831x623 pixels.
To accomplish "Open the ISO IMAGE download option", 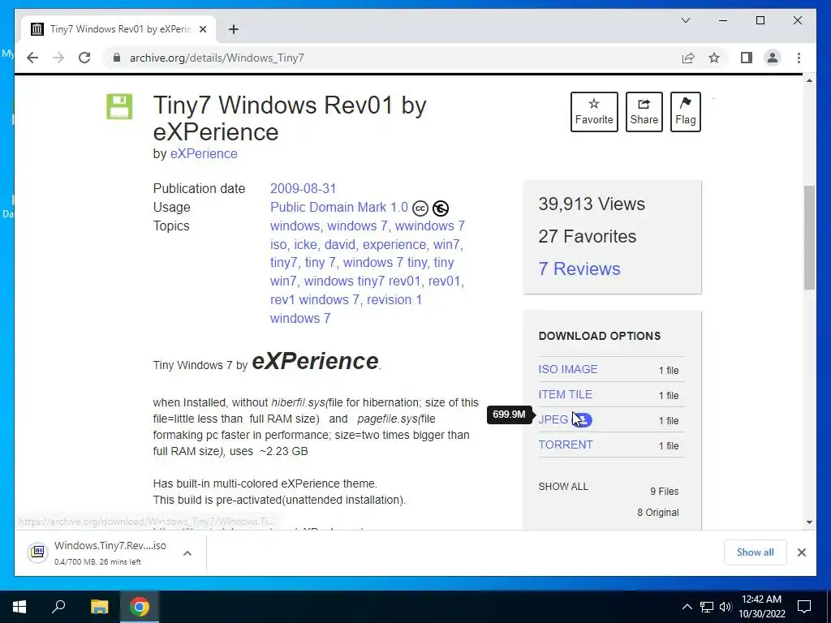I will click(567, 369).
